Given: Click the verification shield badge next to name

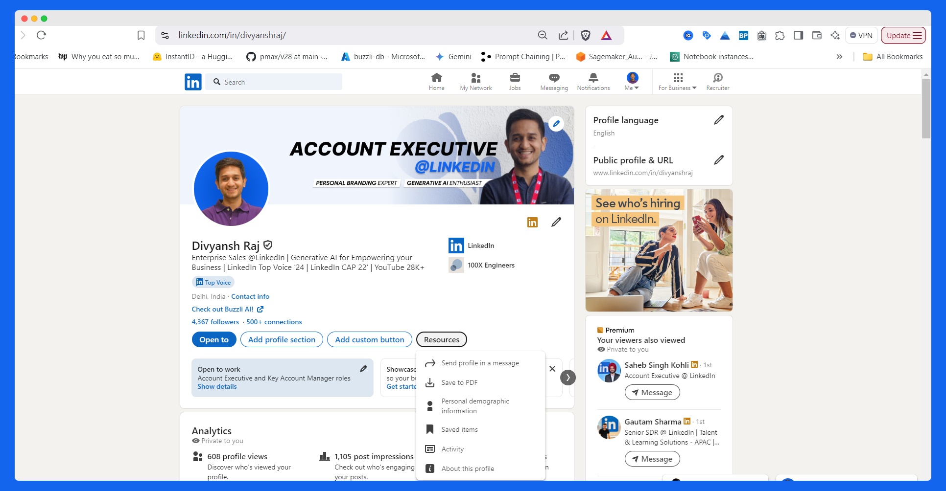Looking at the screenshot, I should point(268,245).
